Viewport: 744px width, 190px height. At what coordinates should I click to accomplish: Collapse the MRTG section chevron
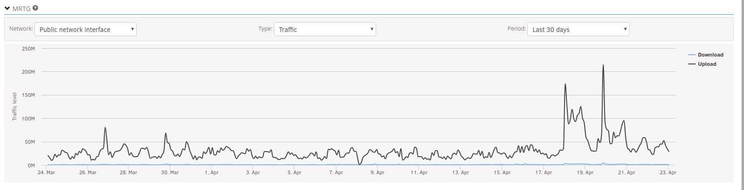(x=7, y=8)
